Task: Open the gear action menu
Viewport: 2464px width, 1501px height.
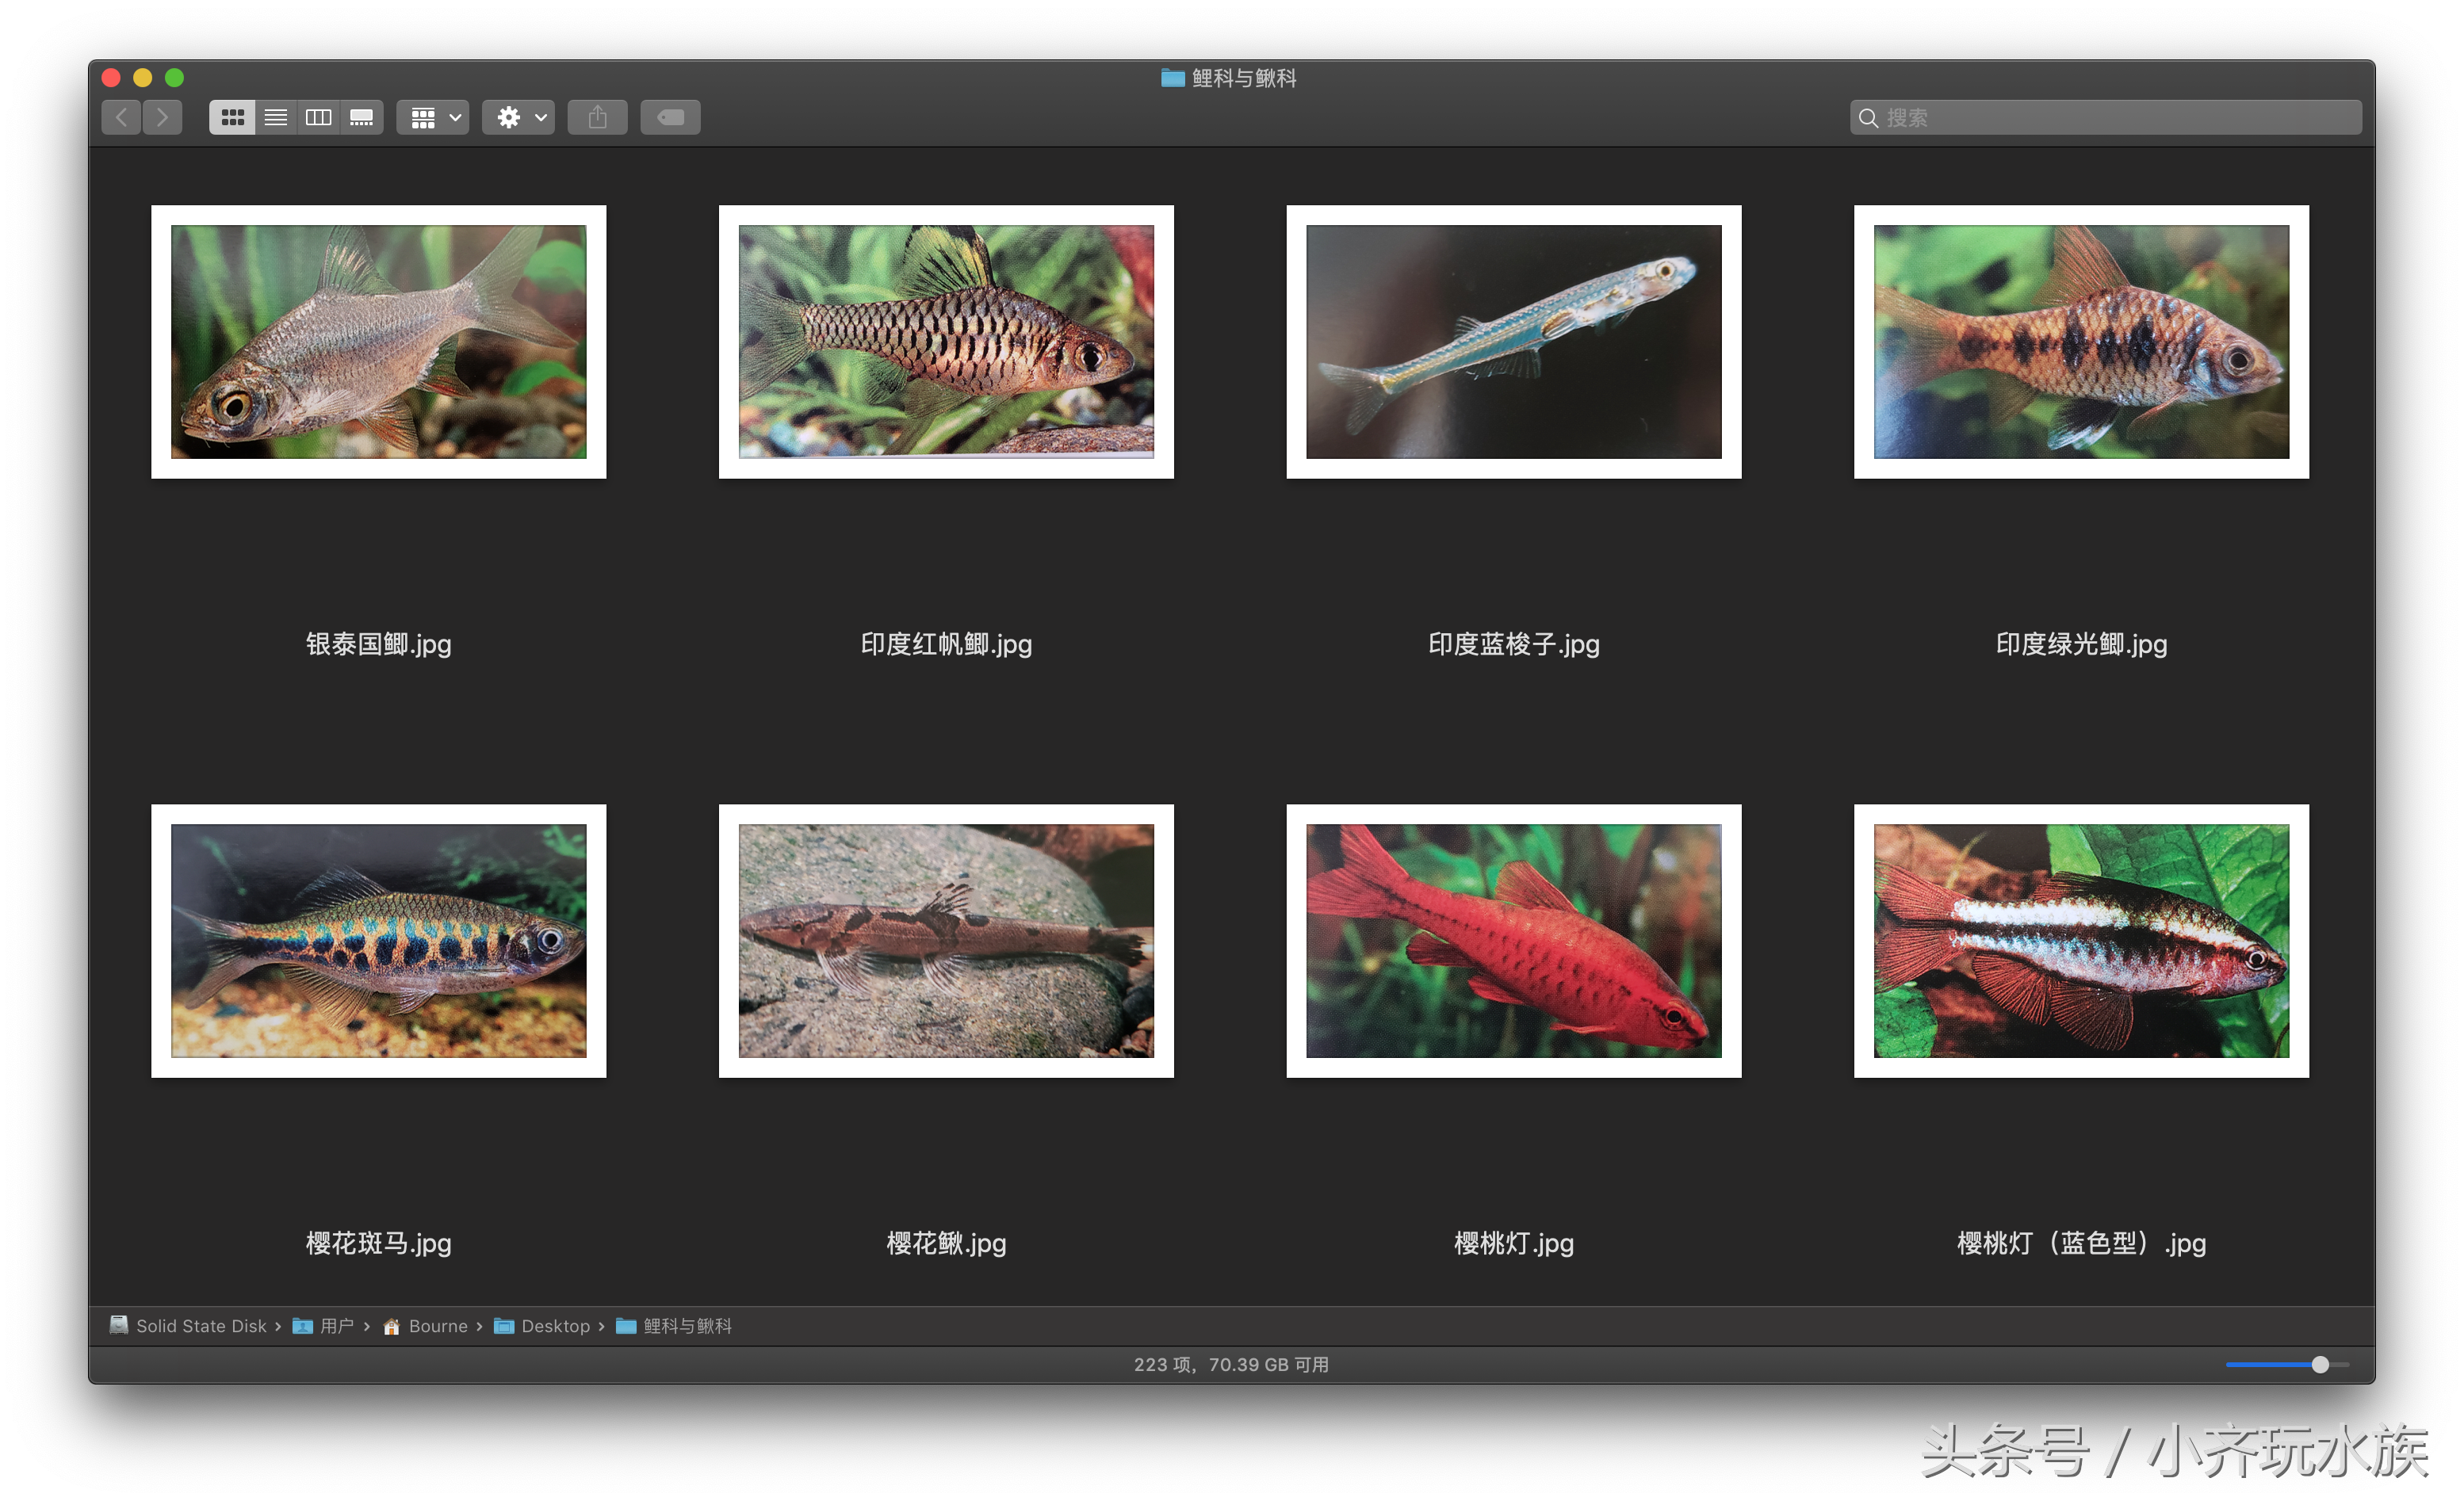Action: [519, 118]
